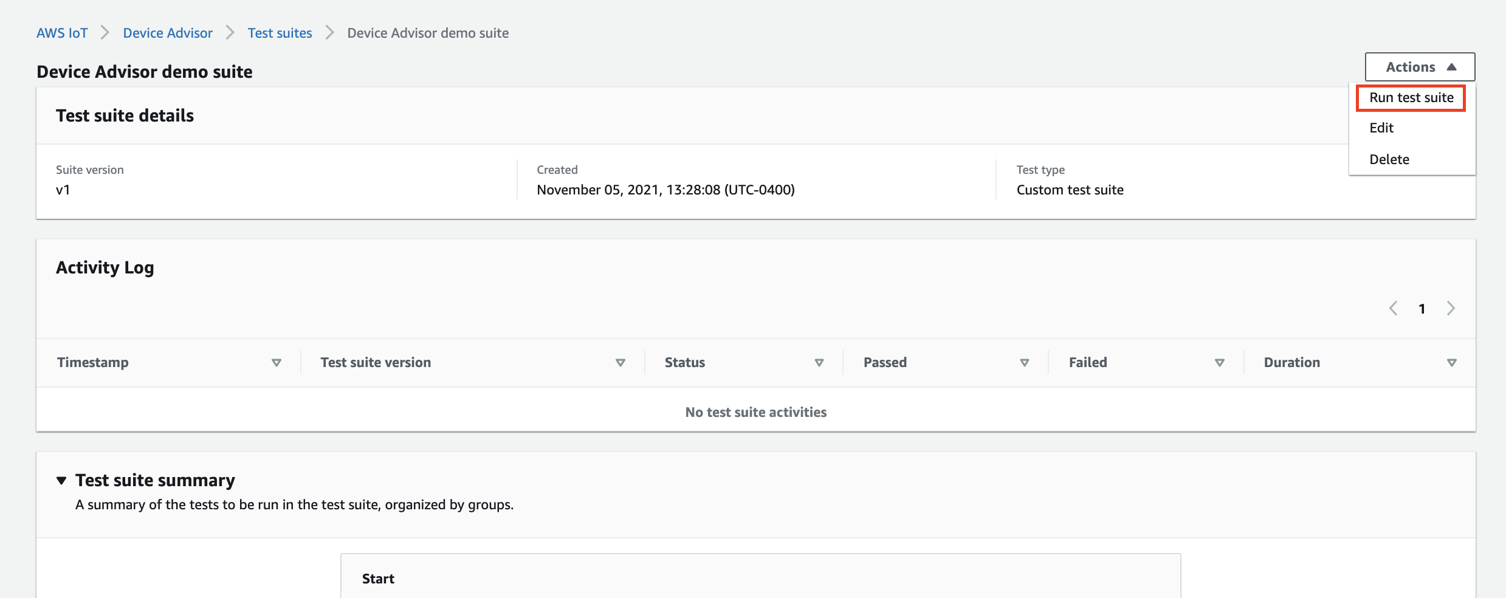Open the Failed column filter arrow
The height and width of the screenshot is (598, 1506).
pos(1220,362)
